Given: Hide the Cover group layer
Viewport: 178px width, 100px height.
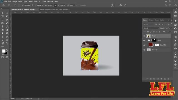Looking at the screenshot, I should coord(144,40).
